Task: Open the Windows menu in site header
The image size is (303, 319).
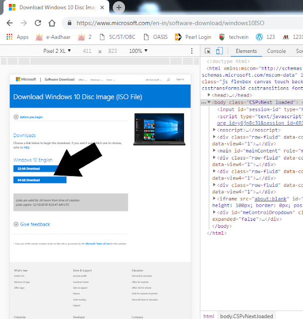Action: pos(97,80)
